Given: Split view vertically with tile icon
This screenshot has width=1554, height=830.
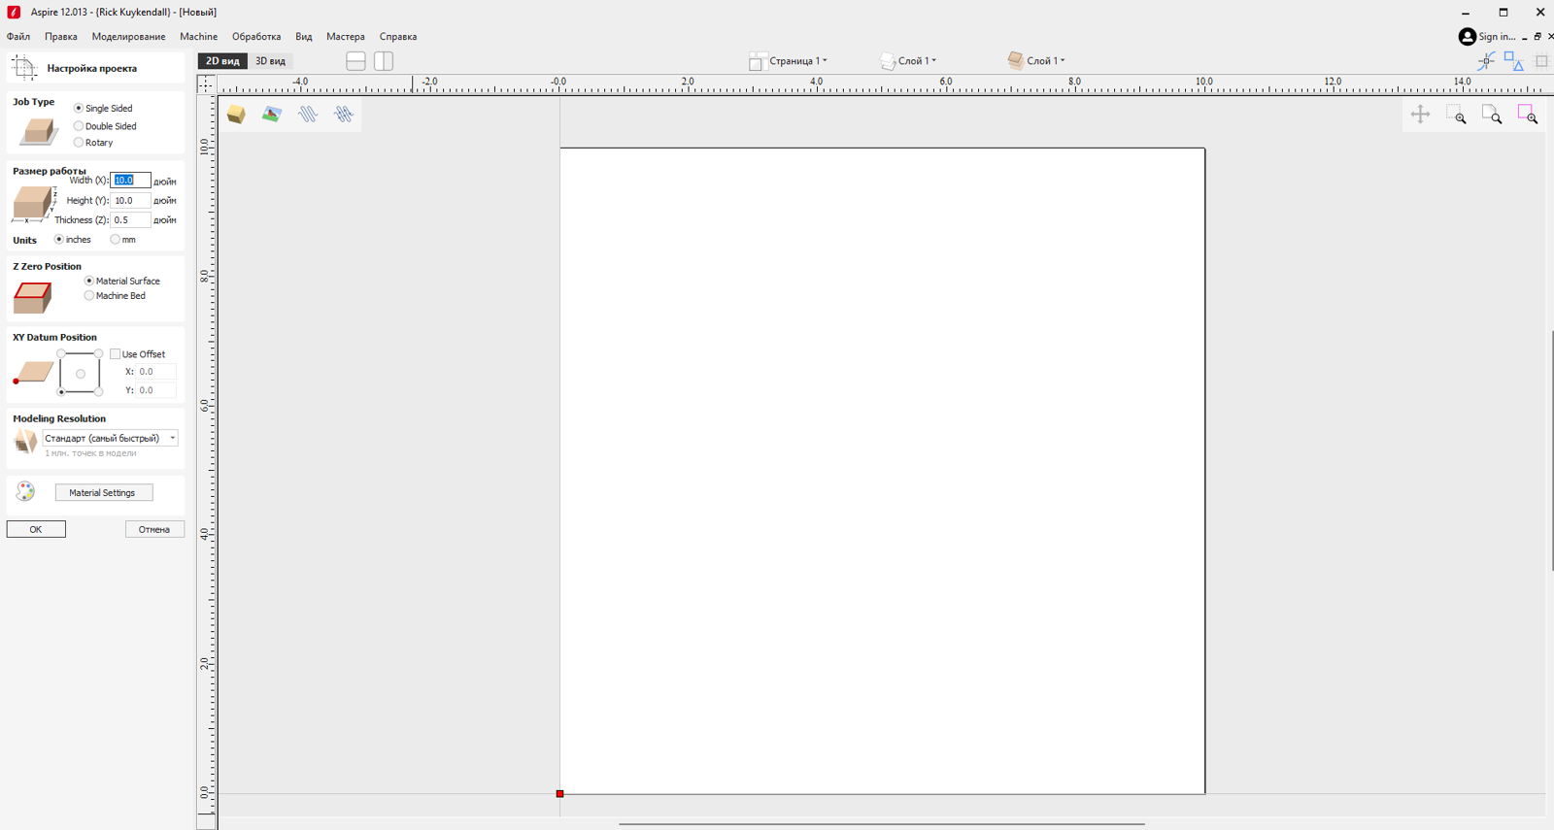Looking at the screenshot, I should (384, 61).
